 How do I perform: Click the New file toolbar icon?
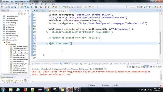point(2,7)
